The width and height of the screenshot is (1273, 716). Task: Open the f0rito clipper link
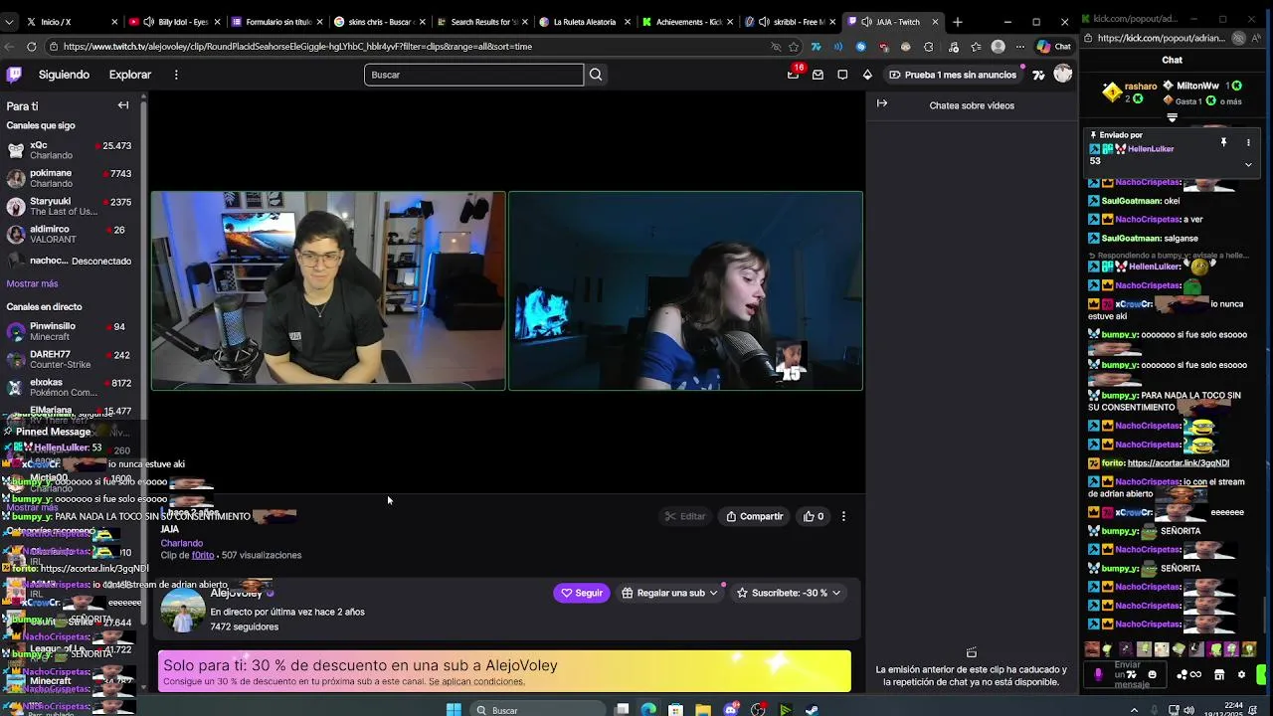[203, 555]
